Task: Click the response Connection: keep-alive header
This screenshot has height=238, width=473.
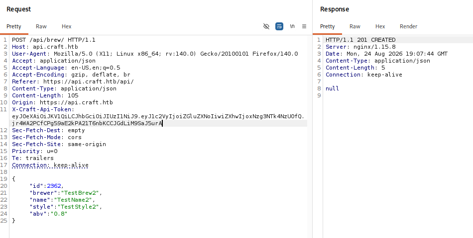Action: [x=364, y=75]
